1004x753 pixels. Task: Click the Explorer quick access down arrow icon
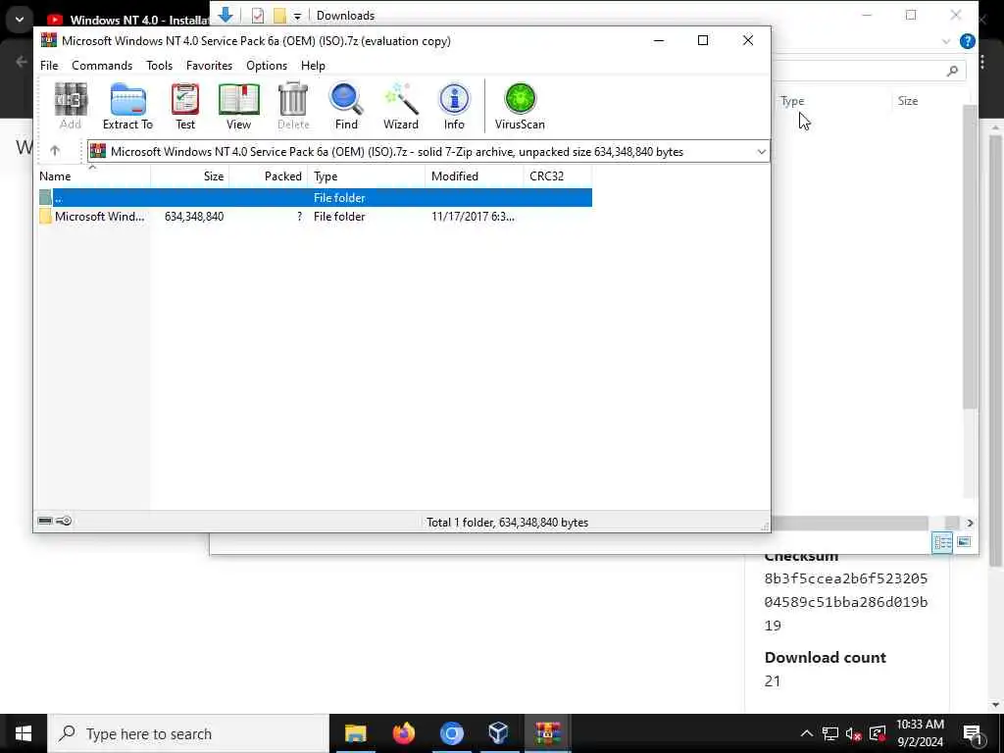[x=226, y=14]
